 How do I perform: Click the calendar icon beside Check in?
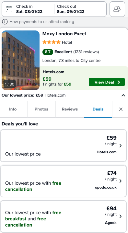[x=9, y=9]
